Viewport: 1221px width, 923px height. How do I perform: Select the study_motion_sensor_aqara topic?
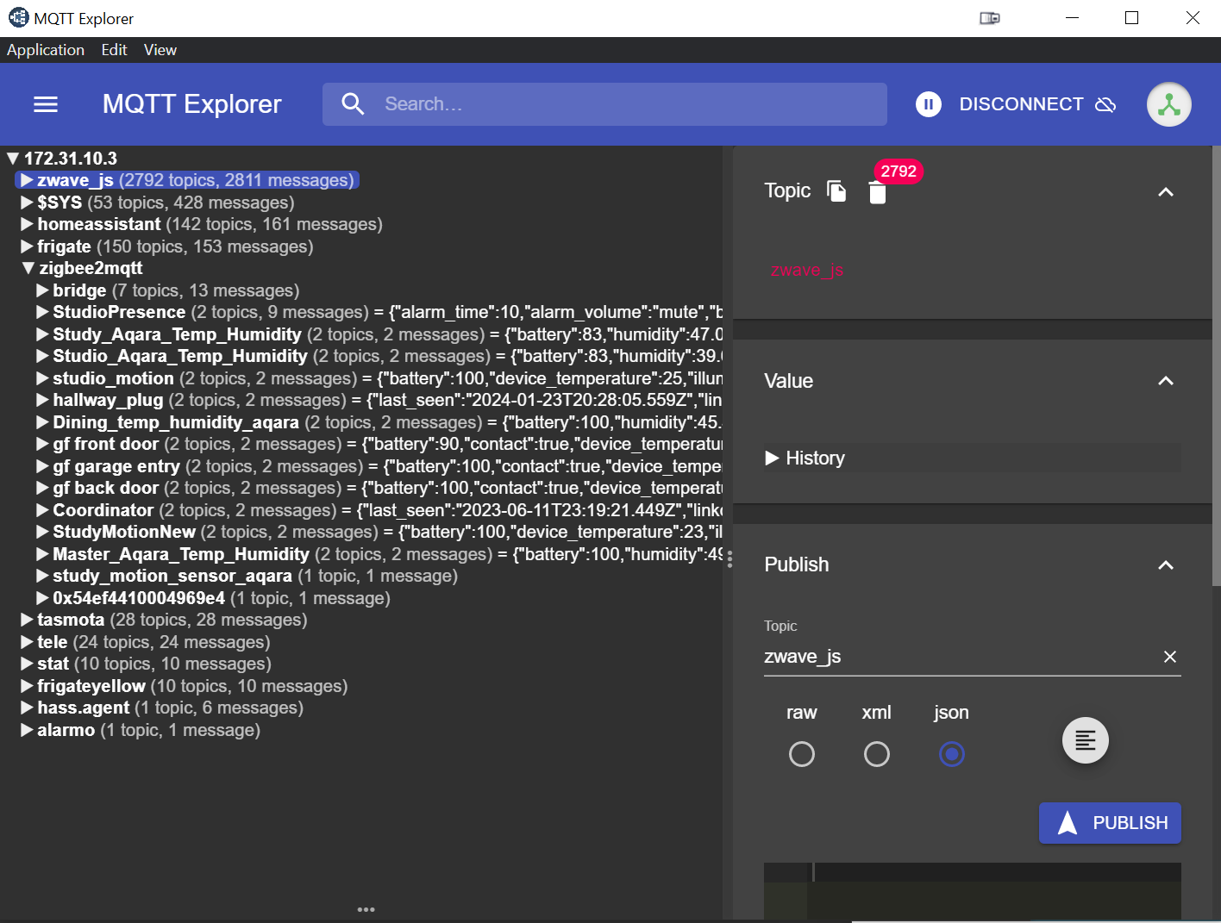[x=172, y=576]
